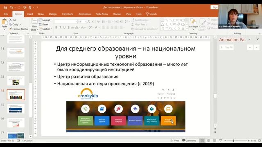Click the Cut scissors command

tap(13, 20)
